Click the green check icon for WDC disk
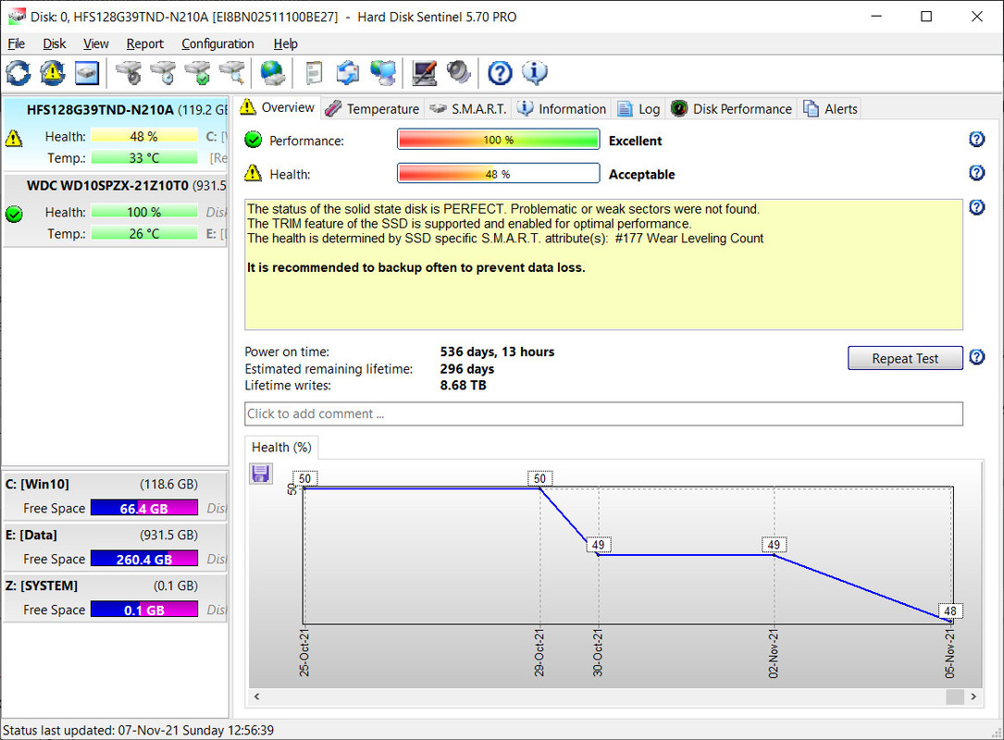Viewport: 1004px width, 740px height. point(14,214)
